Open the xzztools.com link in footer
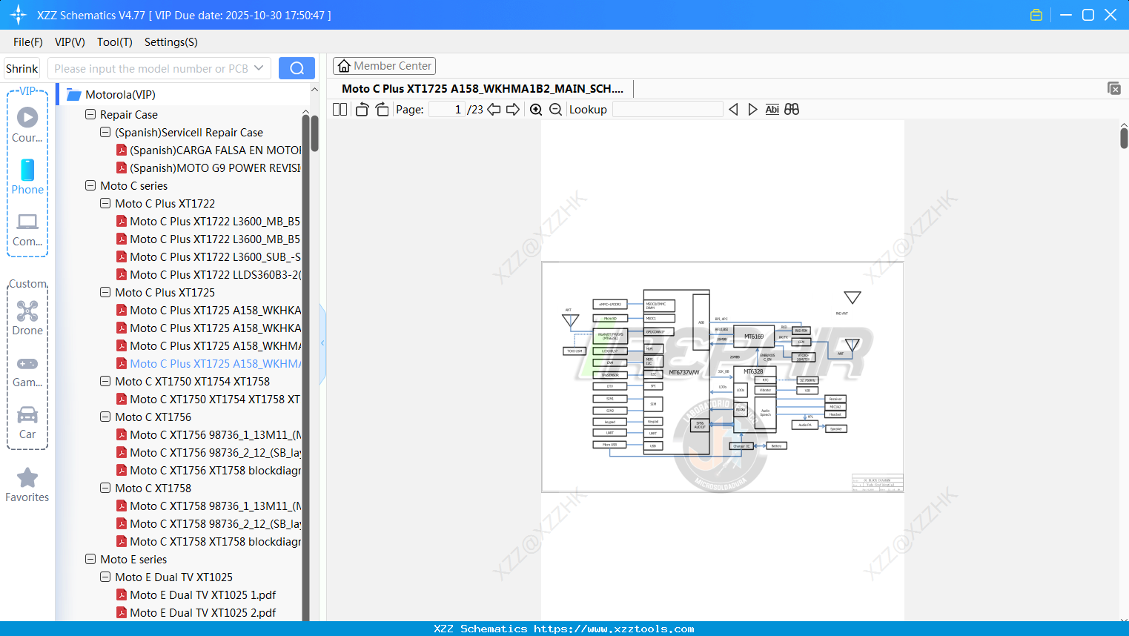 (614, 629)
